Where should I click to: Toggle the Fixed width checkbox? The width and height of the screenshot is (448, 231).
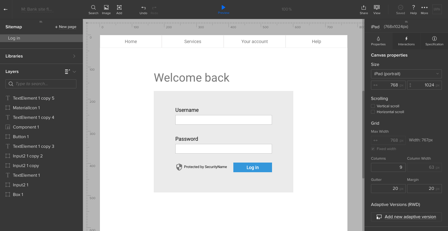(373, 149)
